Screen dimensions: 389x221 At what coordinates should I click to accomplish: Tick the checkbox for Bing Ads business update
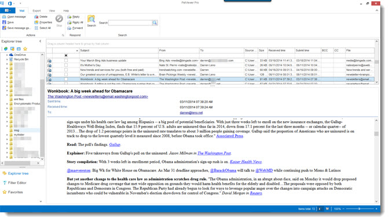tap(66, 61)
